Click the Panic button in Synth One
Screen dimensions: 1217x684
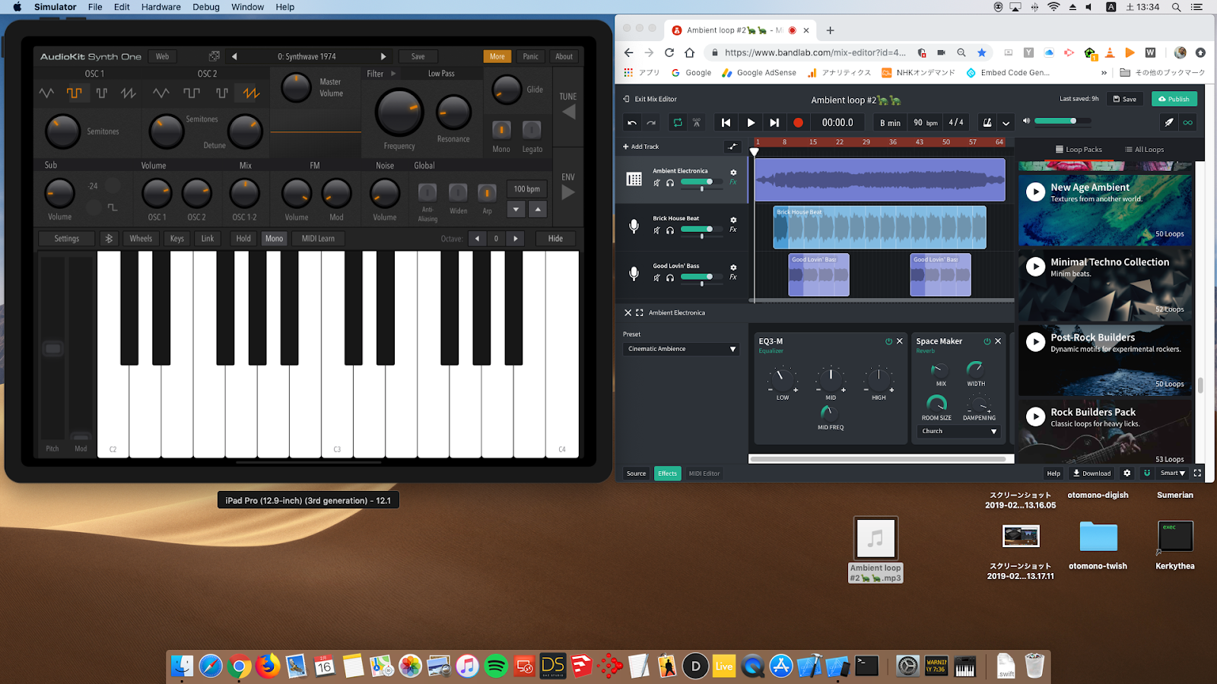[x=530, y=56]
